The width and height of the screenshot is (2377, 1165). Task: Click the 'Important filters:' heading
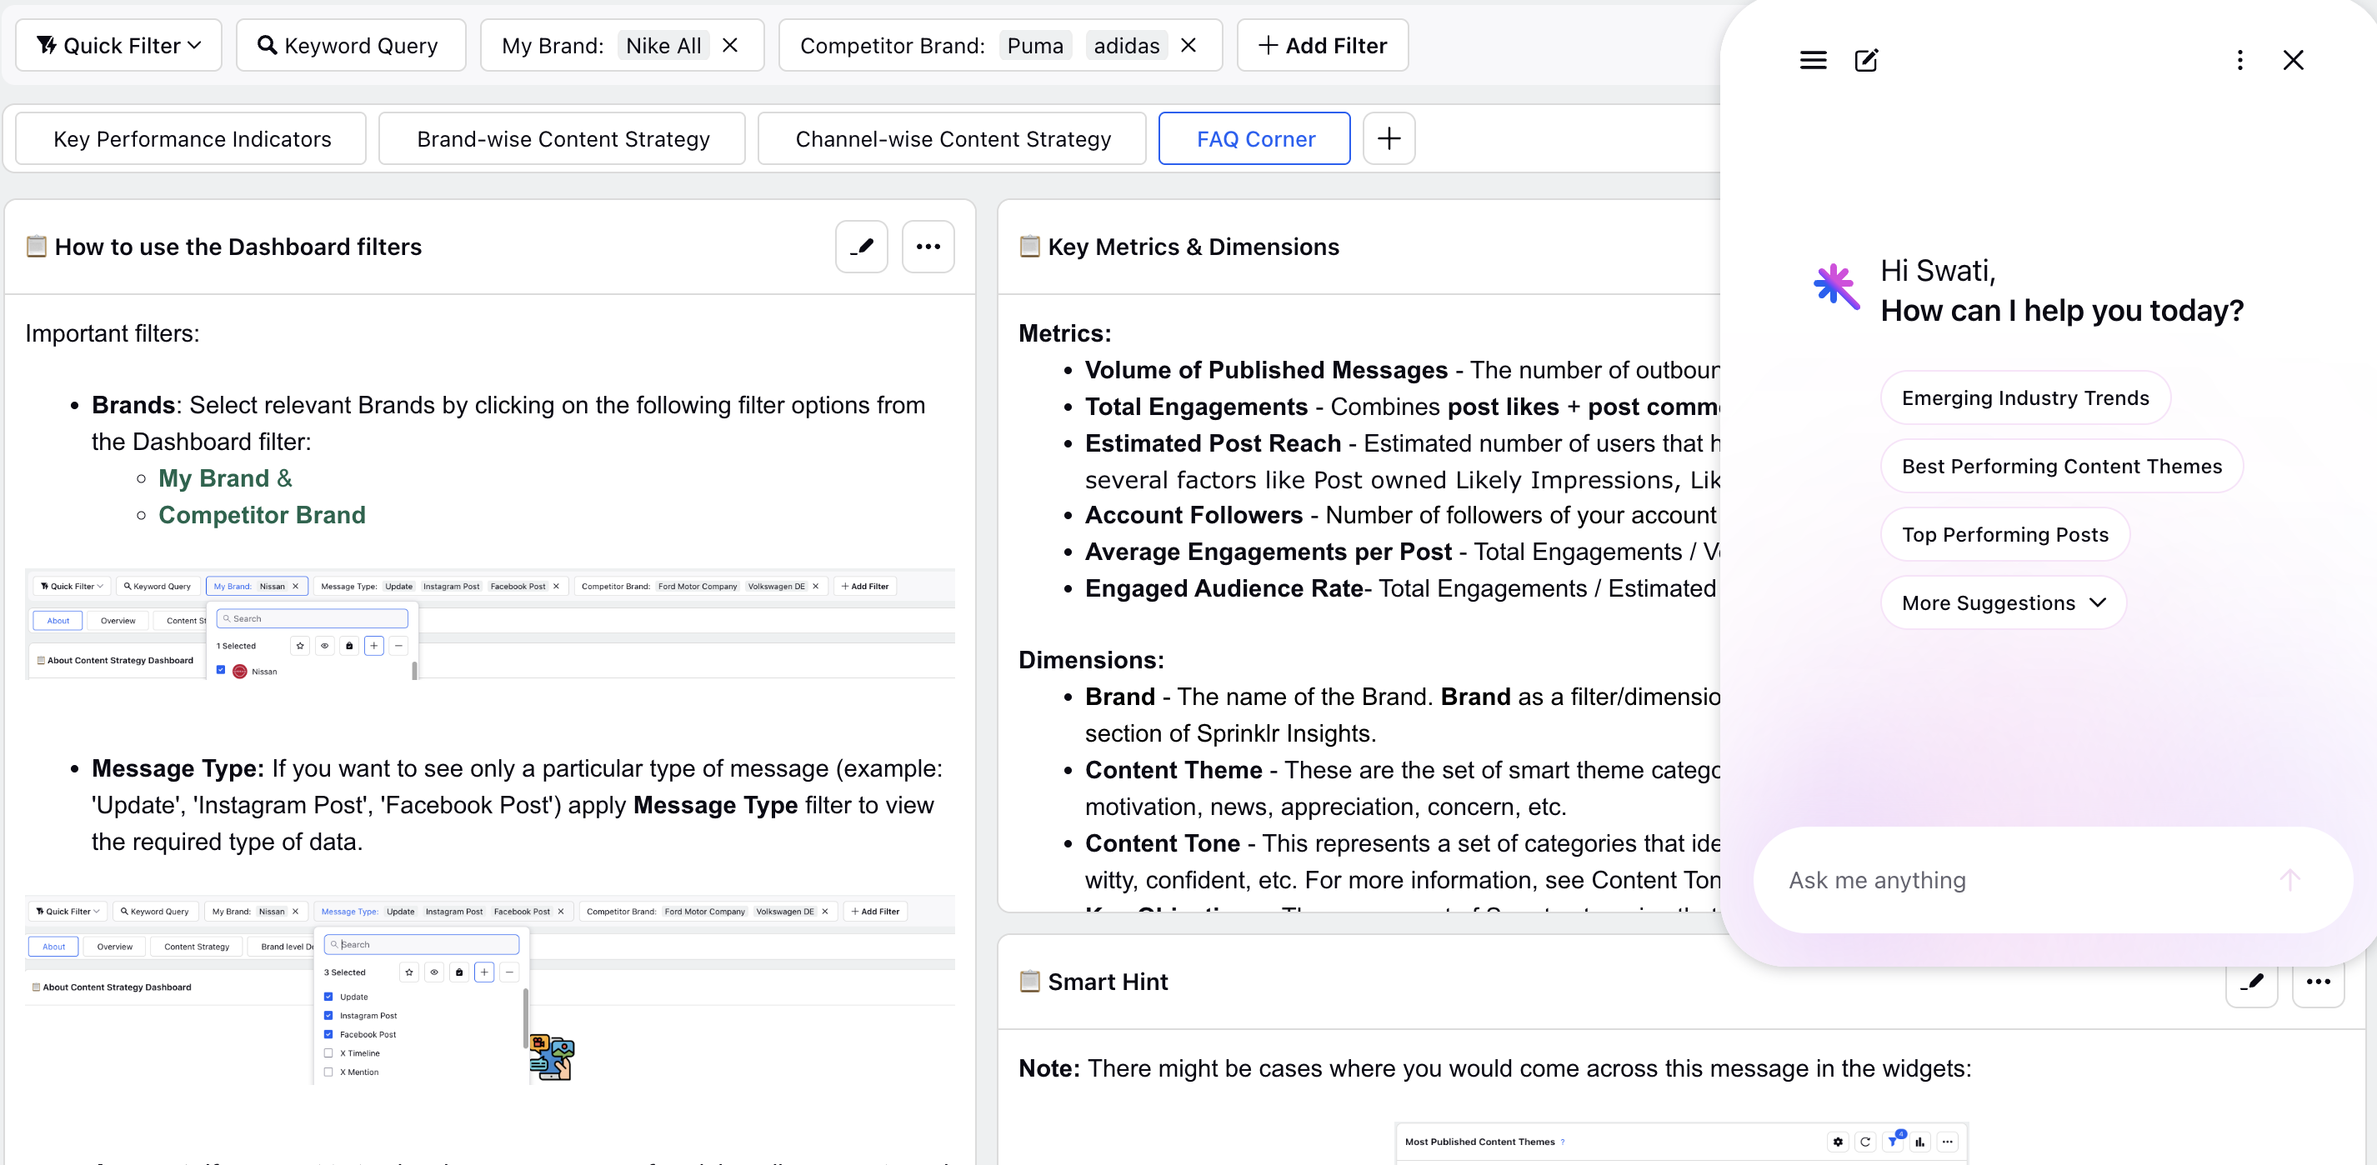click(112, 333)
